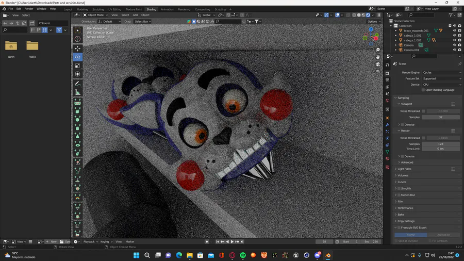The height and width of the screenshot is (261, 464).
Task: Enable the Simplify checkbox
Action: click(x=399, y=188)
